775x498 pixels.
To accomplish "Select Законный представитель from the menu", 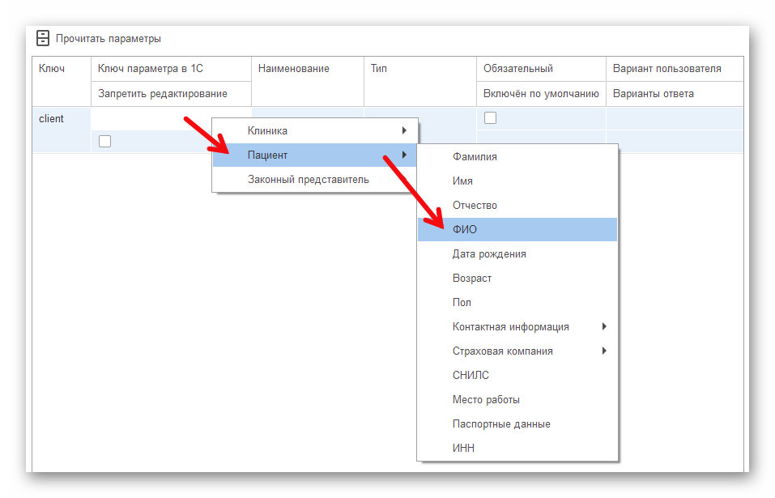I will click(308, 179).
